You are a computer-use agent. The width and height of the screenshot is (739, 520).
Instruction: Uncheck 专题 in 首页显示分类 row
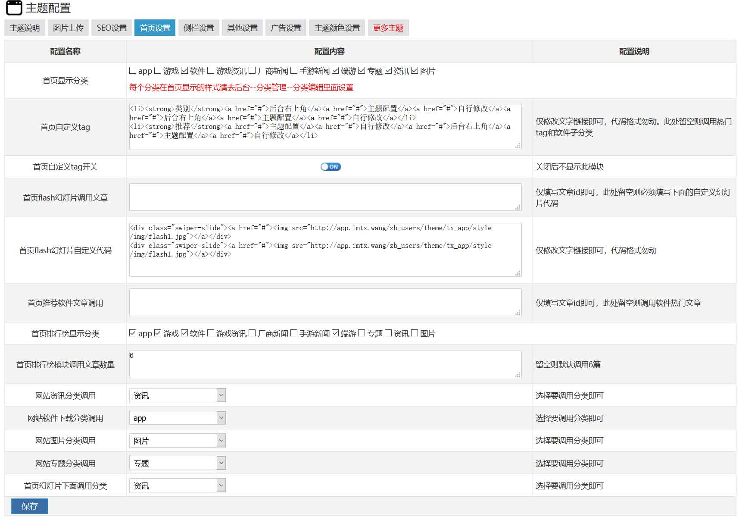click(362, 70)
